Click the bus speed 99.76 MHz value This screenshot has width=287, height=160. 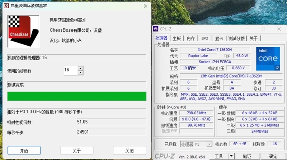click(196, 125)
